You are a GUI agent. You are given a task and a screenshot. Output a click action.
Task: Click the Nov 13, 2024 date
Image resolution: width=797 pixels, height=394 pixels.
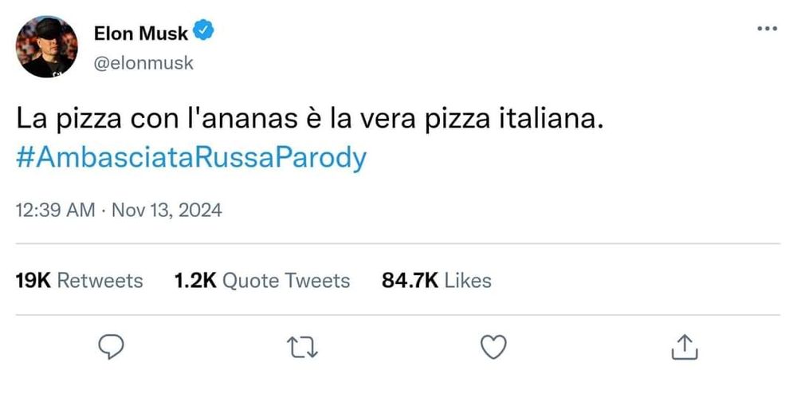coord(166,211)
